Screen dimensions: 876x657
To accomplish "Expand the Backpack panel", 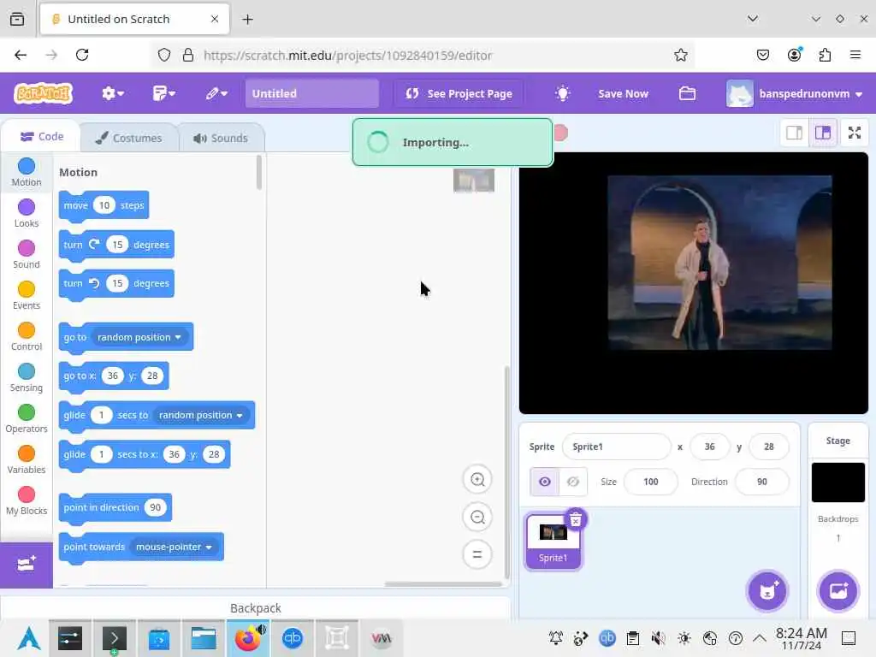I will (x=255, y=608).
